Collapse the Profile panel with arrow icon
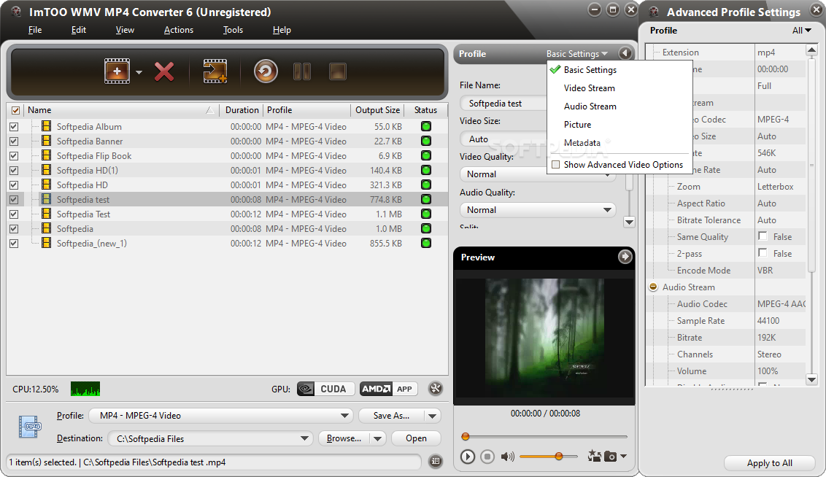The width and height of the screenshot is (826, 477). pos(625,53)
